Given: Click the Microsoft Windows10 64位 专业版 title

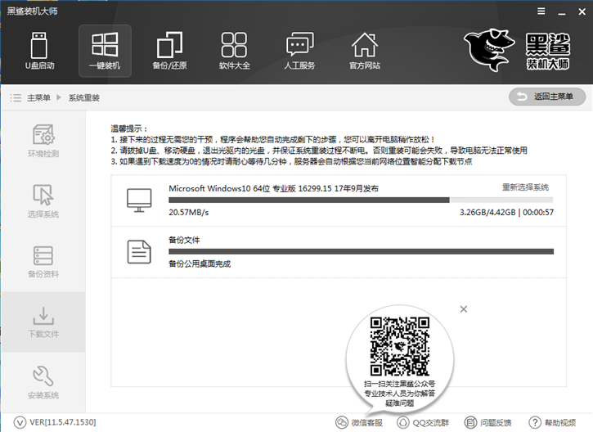Looking at the screenshot, I should [x=273, y=188].
